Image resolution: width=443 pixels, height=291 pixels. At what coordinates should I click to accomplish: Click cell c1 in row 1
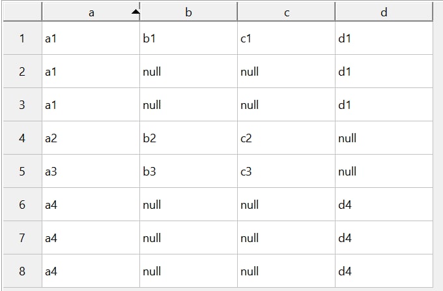286,38
